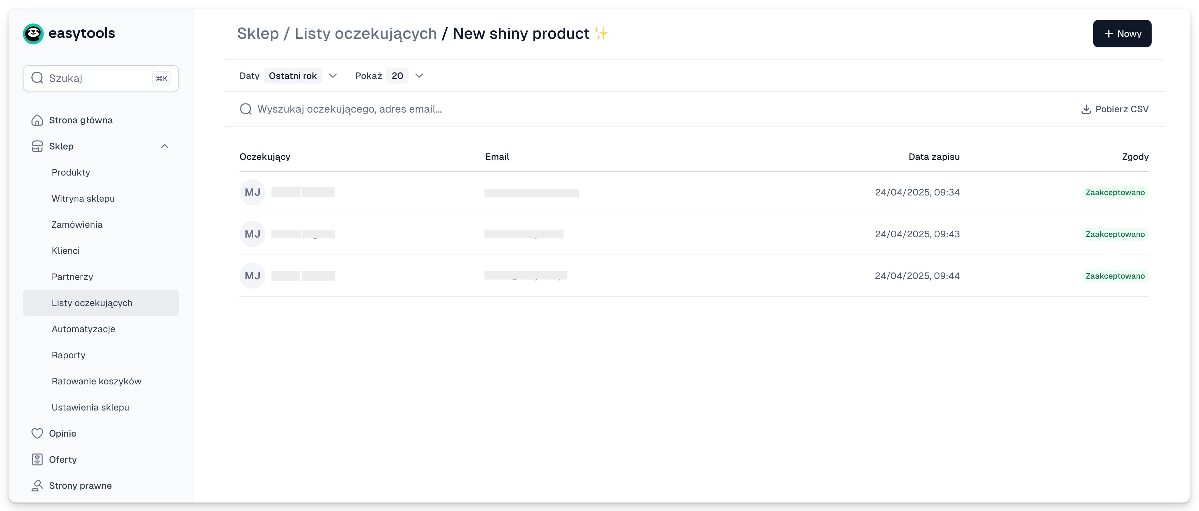Open Strona główna in sidebar
1199x511 pixels.
(101, 120)
